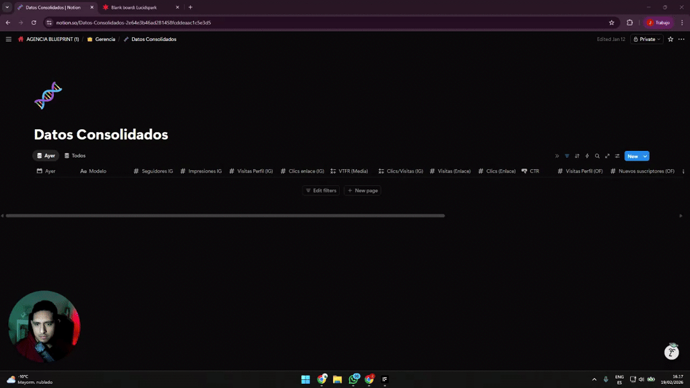Open the filter icon in the database toolbar
The width and height of the screenshot is (690, 388).
click(x=567, y=156)
